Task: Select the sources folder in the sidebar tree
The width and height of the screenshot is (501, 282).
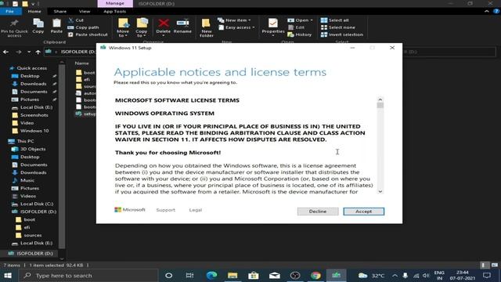Action: click(33, 235)
